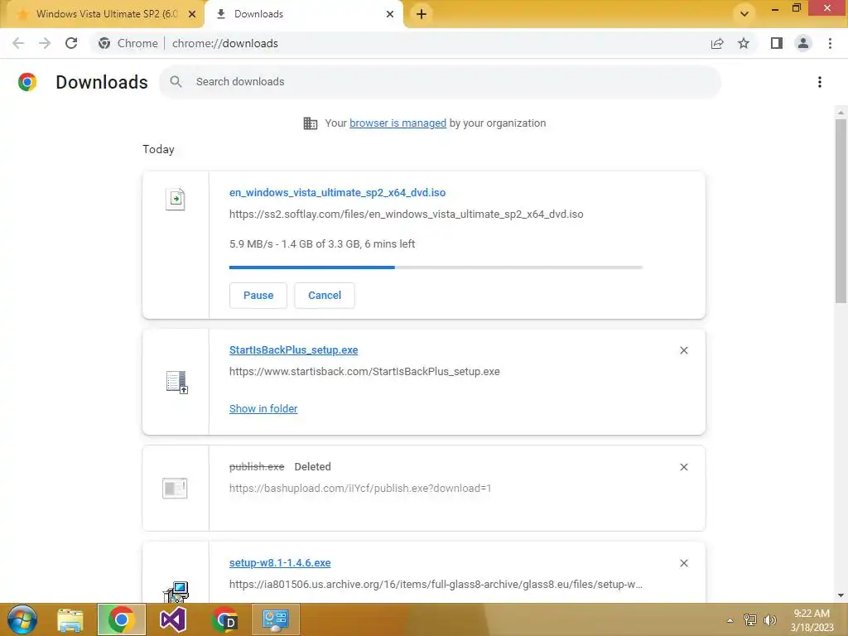Cancel the Vista ISO download

pyautogui.click(x=325, y=296)
